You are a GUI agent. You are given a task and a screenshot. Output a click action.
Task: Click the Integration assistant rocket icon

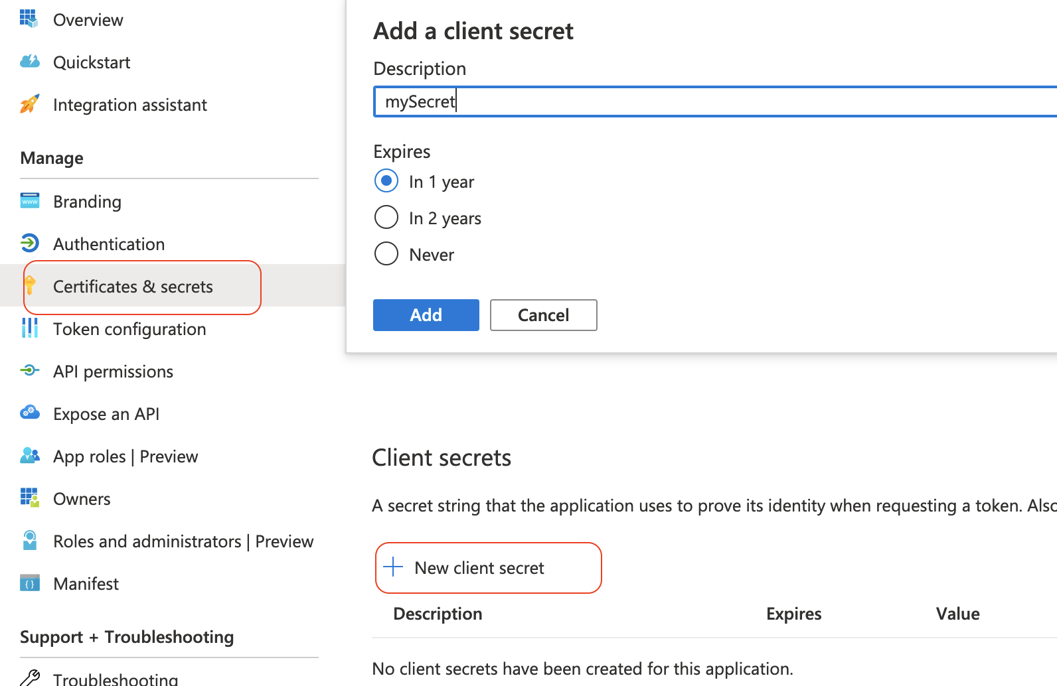(29, 104)
